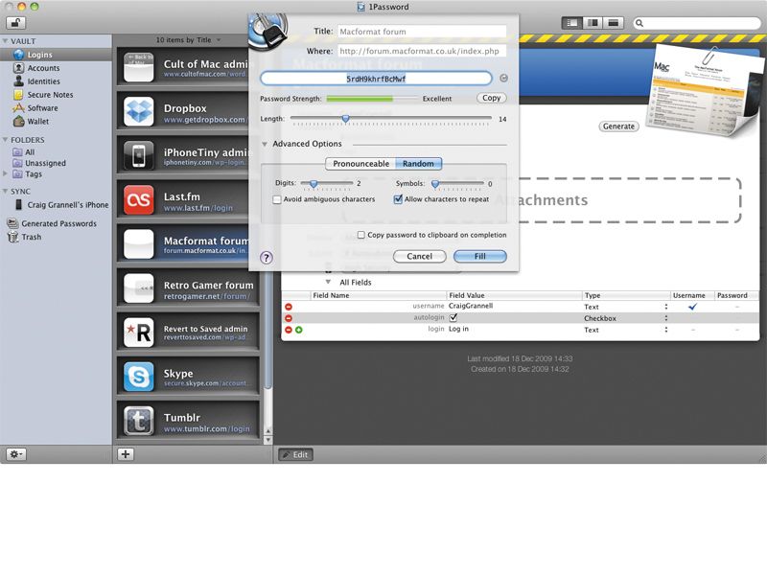Select the Random tab
The image size is (767, 575).
(x=418, y=164)
